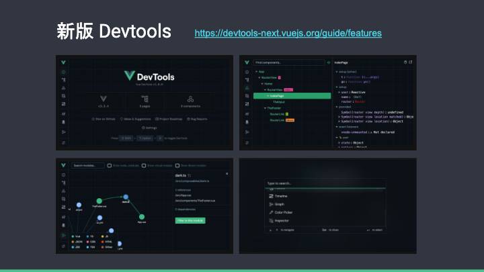This screenshot has width=484, height=272.
Task: Click Project Roadmap link
Action: point(169,119)
